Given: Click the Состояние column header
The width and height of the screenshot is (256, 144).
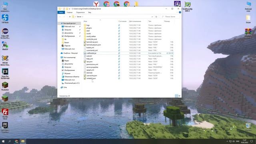Looking at the screenshot, I should point(122,21).
